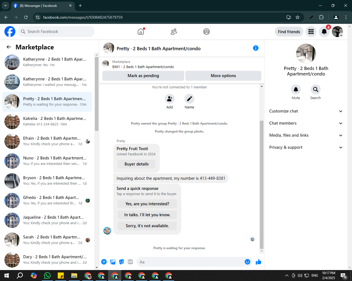This screenshot has width=352, height=281.
Task: Reload the page
Action: pyautogui.click(x=26, y=17)
